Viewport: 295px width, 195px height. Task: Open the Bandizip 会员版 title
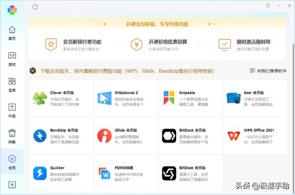64,130
